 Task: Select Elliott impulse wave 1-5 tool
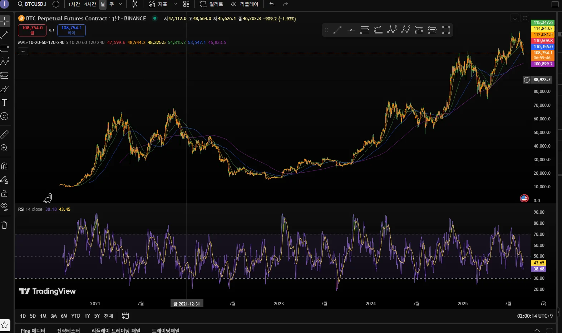click(392, 30)
